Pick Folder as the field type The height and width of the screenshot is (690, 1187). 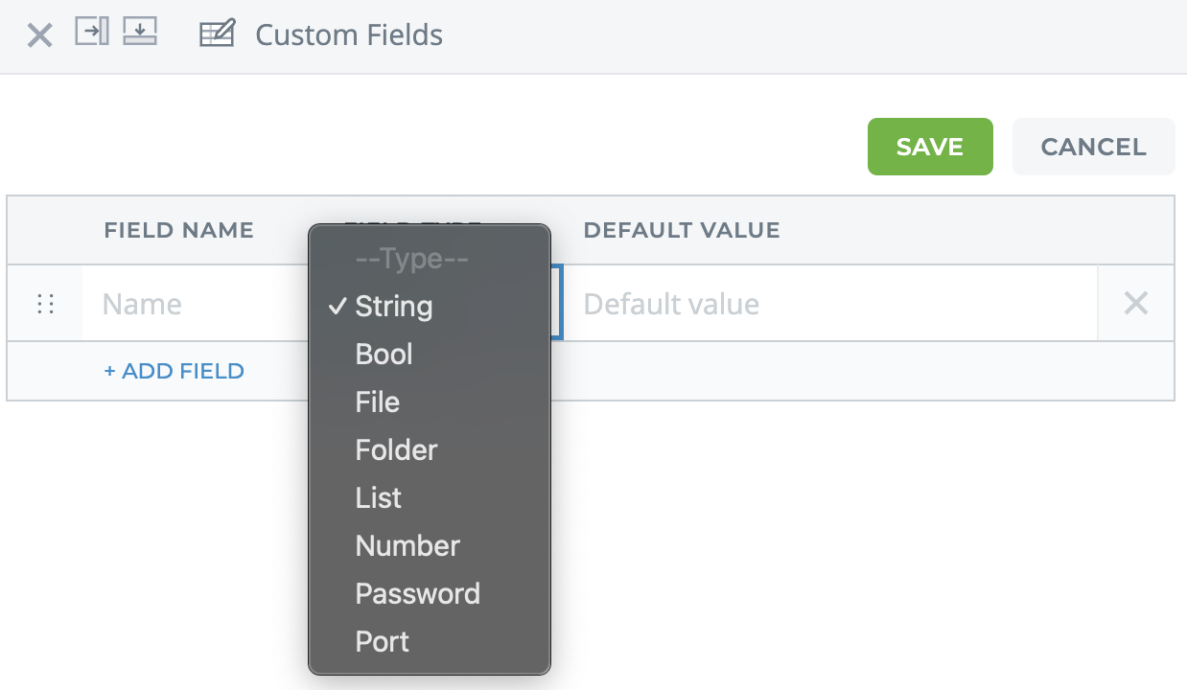click(x=395, y=449)
